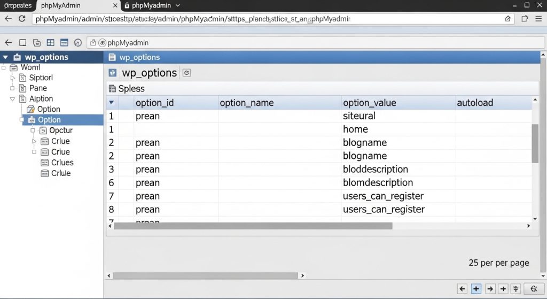
Task: Toggle the expand box next to Woml
Action: coord(4,67)
